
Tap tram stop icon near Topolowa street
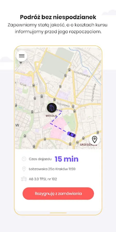(73, 106)
